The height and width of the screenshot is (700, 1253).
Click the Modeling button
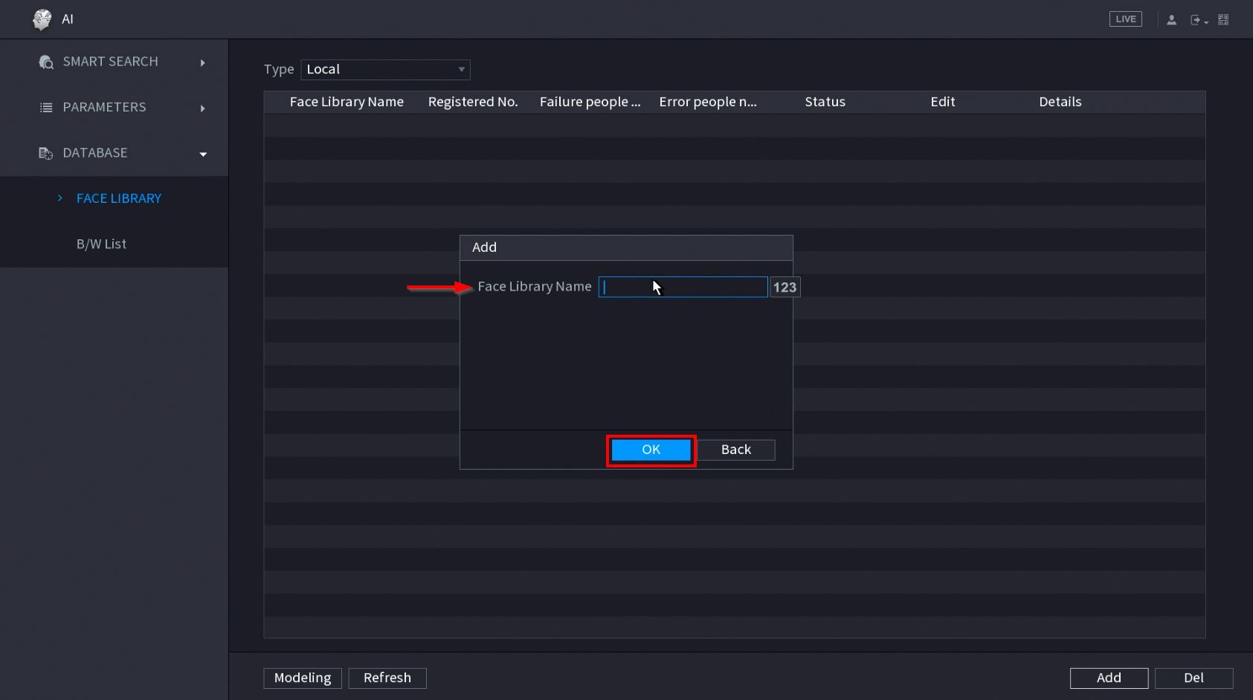(x=303, y=678)
